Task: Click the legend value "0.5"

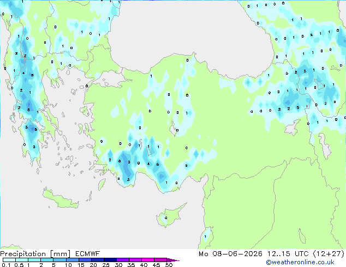Action: point(19,265)
